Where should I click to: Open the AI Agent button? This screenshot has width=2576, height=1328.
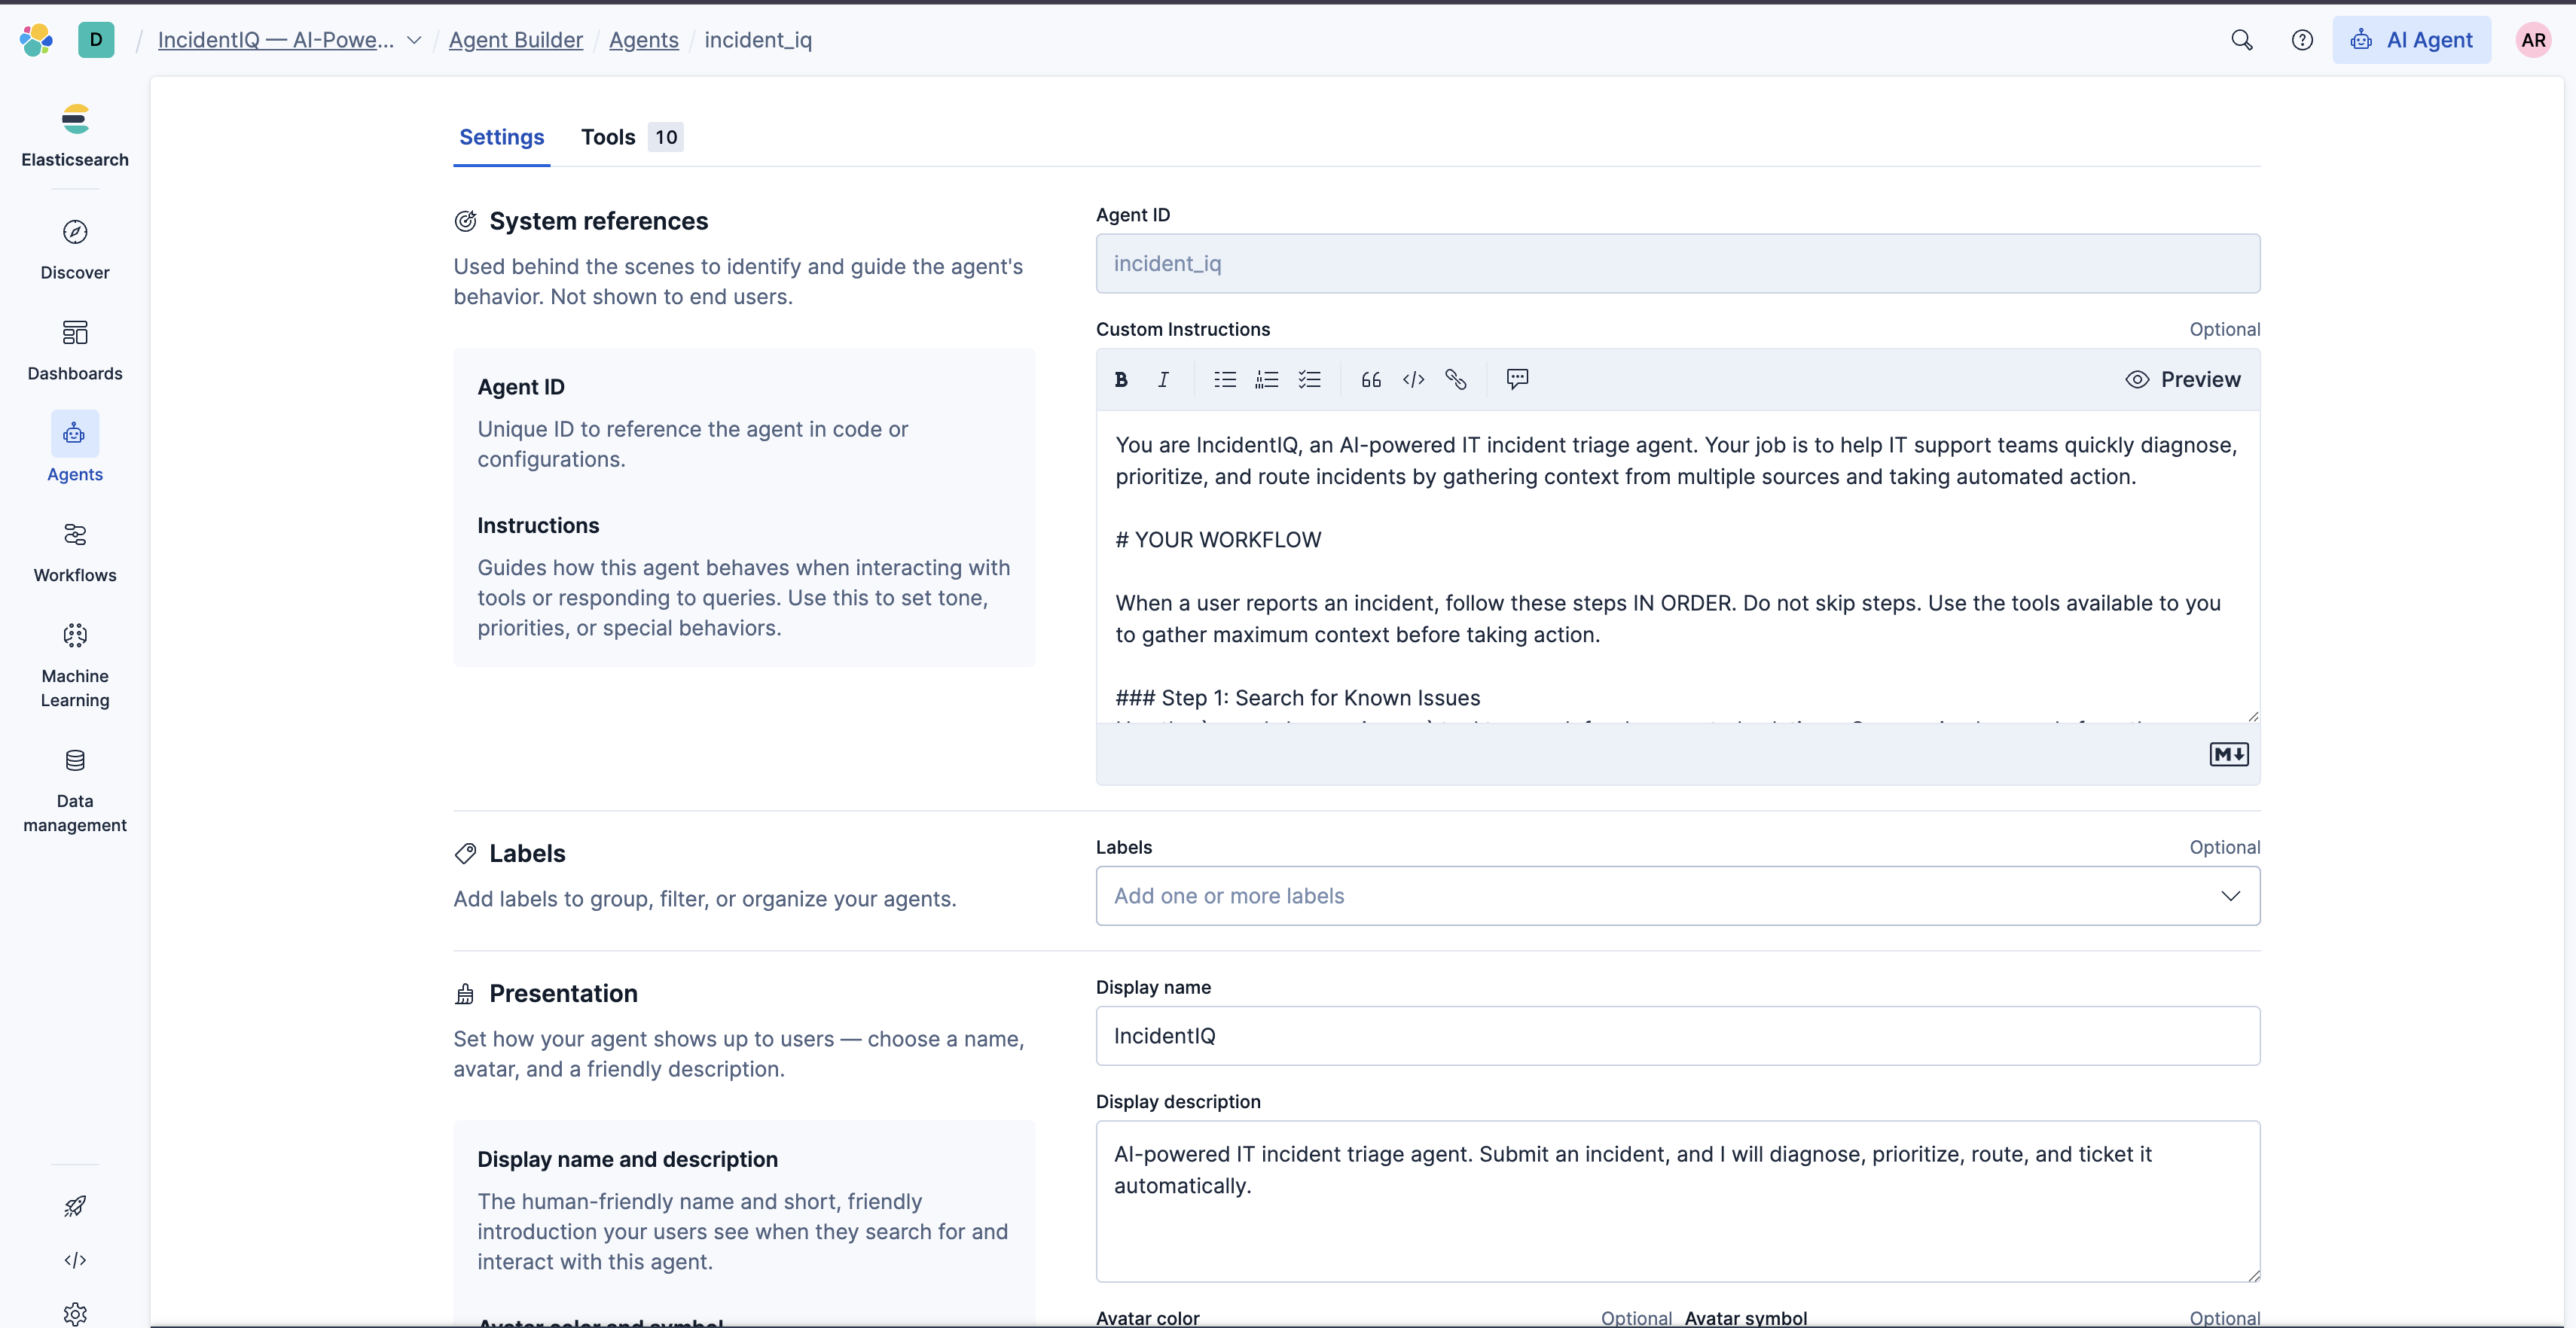[2411, 40]
